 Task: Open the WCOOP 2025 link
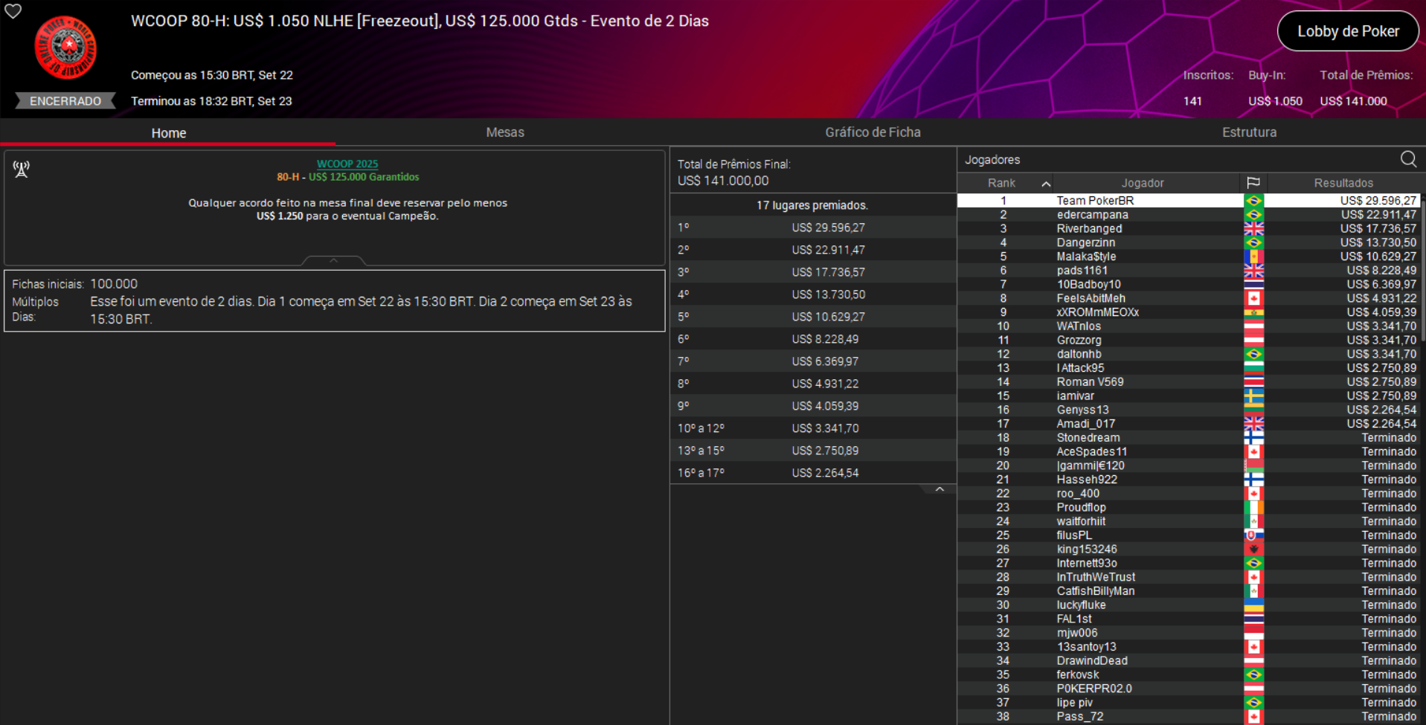(347, 164)
